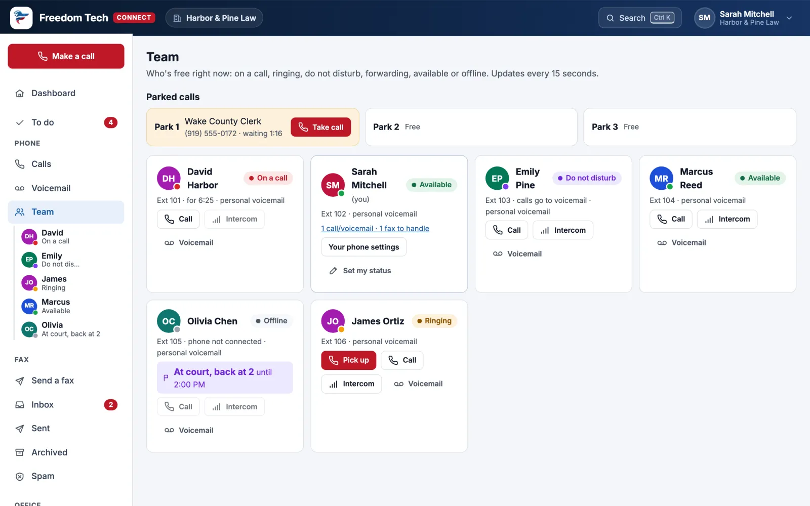Open Calls via the phone icon
Image resolution: width=810 pixels, height=506 pixels.
(20, 164)
